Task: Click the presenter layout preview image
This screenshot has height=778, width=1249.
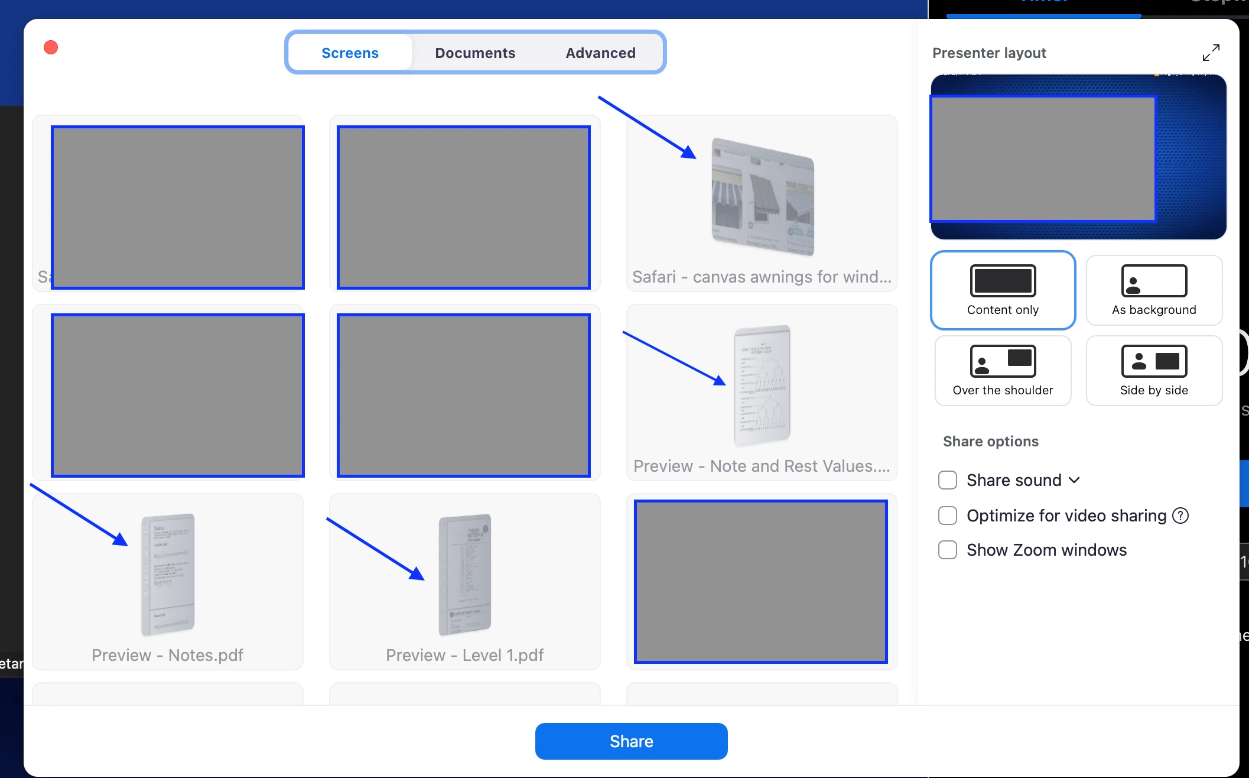Action: pyautogui.click(x=1079, y=157)
